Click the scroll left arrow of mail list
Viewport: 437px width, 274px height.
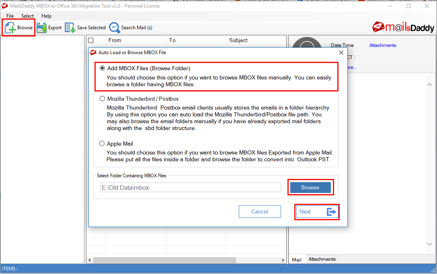90,260
